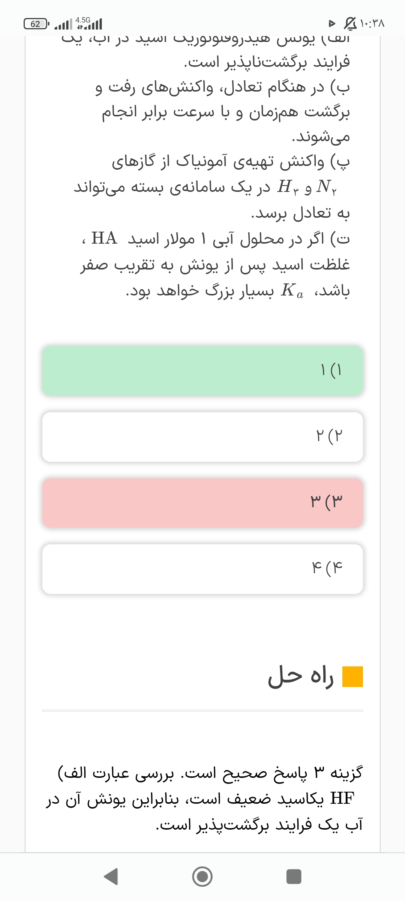405x901 pixels.
Task: Choose answer option ۲
Action: point(202,437)
